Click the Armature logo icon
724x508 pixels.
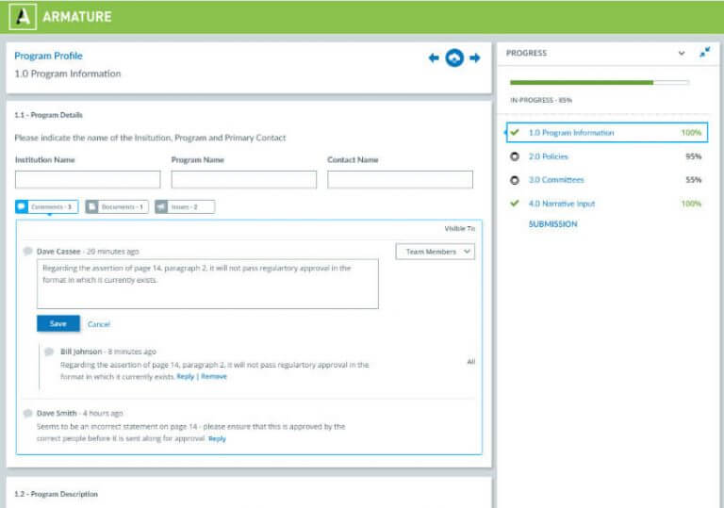[23, 17]
